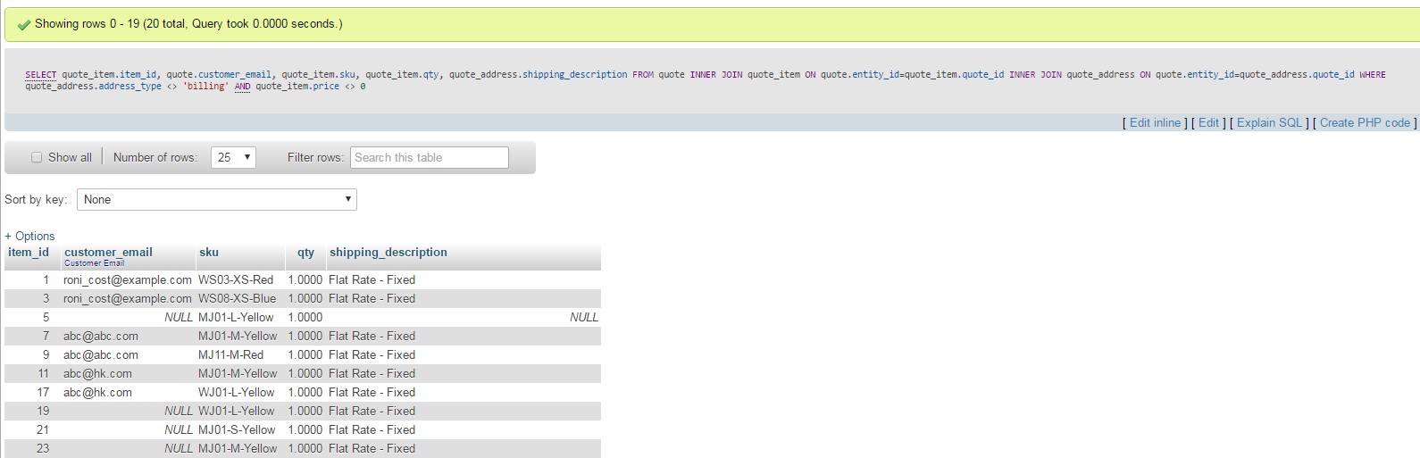This screenshot has height=458, width=1420.
Task: Sort by qty column header
Action: [x=306, y=253]
